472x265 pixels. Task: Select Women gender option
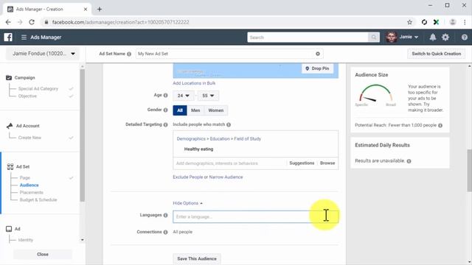[x=216, y=110]
